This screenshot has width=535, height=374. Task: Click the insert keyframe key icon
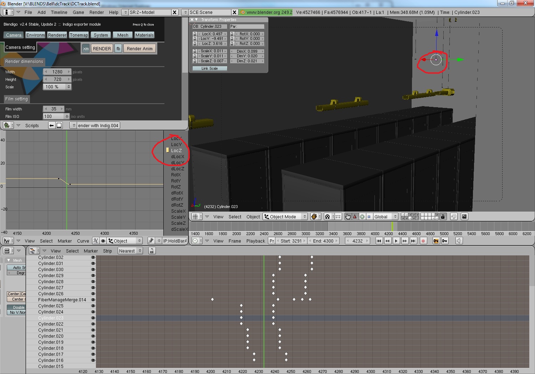pyautogui.click(x=445, y=241)
